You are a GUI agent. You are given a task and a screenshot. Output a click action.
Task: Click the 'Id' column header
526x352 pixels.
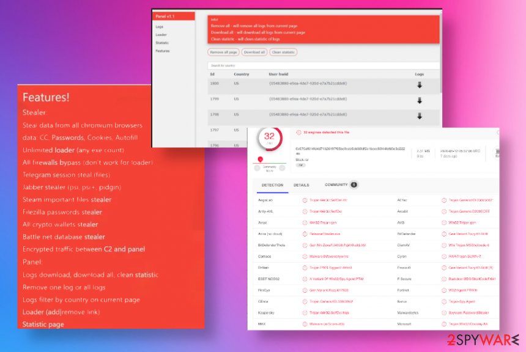[212, 74]
